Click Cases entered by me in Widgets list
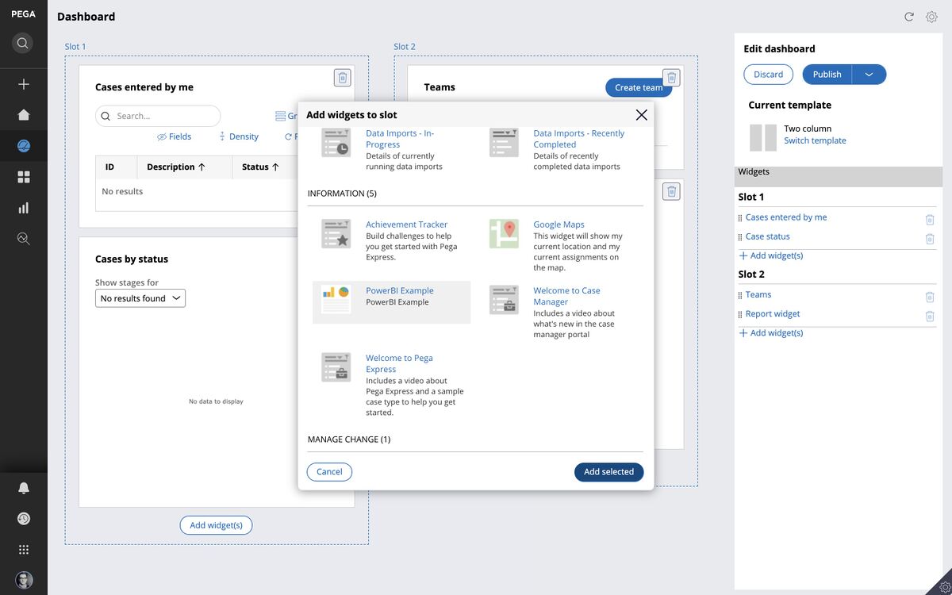Image resolution: width=952 pixels, height=595 pixels. coord(786,217)
